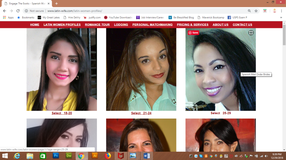
Task: Open justfly.com bookmark
Action: pyautogui.click(x=92, y=17)
